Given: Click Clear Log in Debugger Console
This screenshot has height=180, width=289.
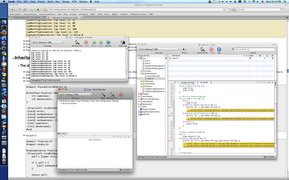Looking at the screenshot, I should [123, 43].
